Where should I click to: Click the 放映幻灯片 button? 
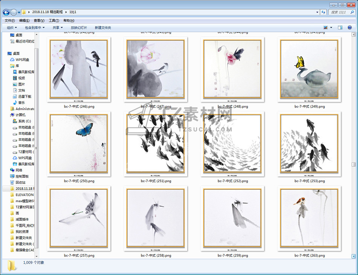[79, 28]
